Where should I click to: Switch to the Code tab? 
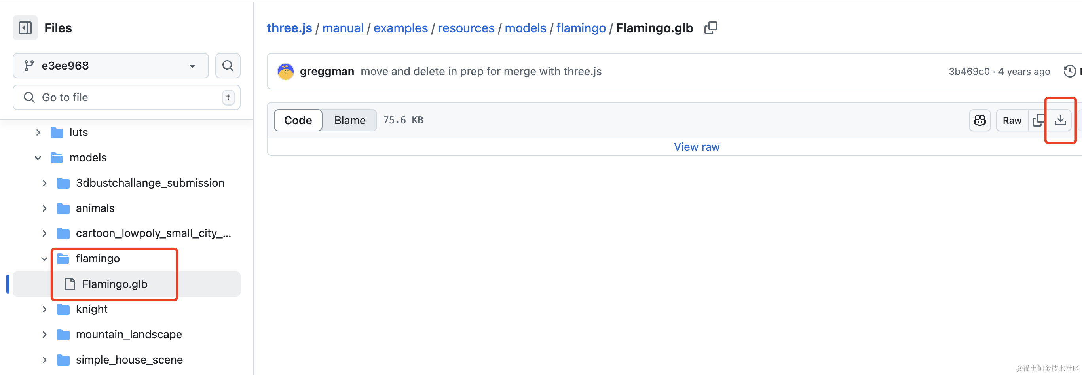click(x=298, y=121)
